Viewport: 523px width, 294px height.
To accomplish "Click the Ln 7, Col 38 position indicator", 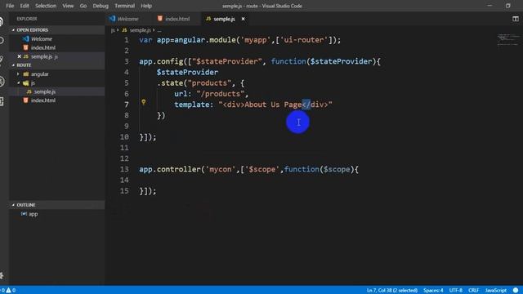I will (392, 291).
